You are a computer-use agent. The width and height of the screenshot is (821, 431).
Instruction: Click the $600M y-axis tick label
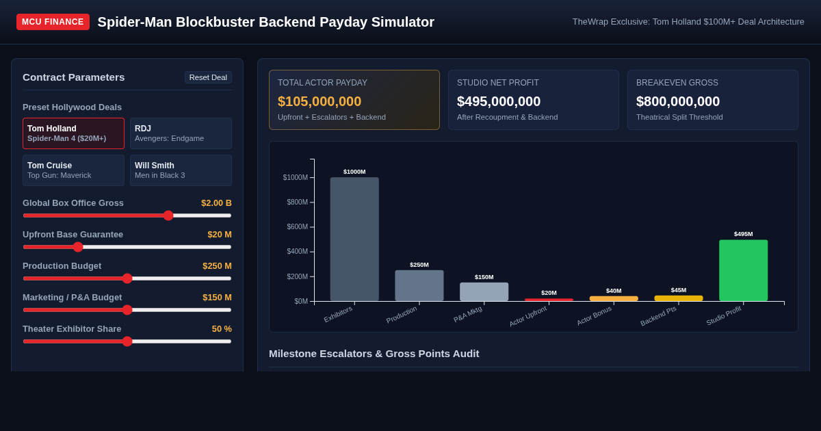click(x=297, y=227)
